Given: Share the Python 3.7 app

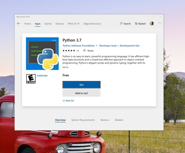Looking at the screenshot, I should point(88,51).
